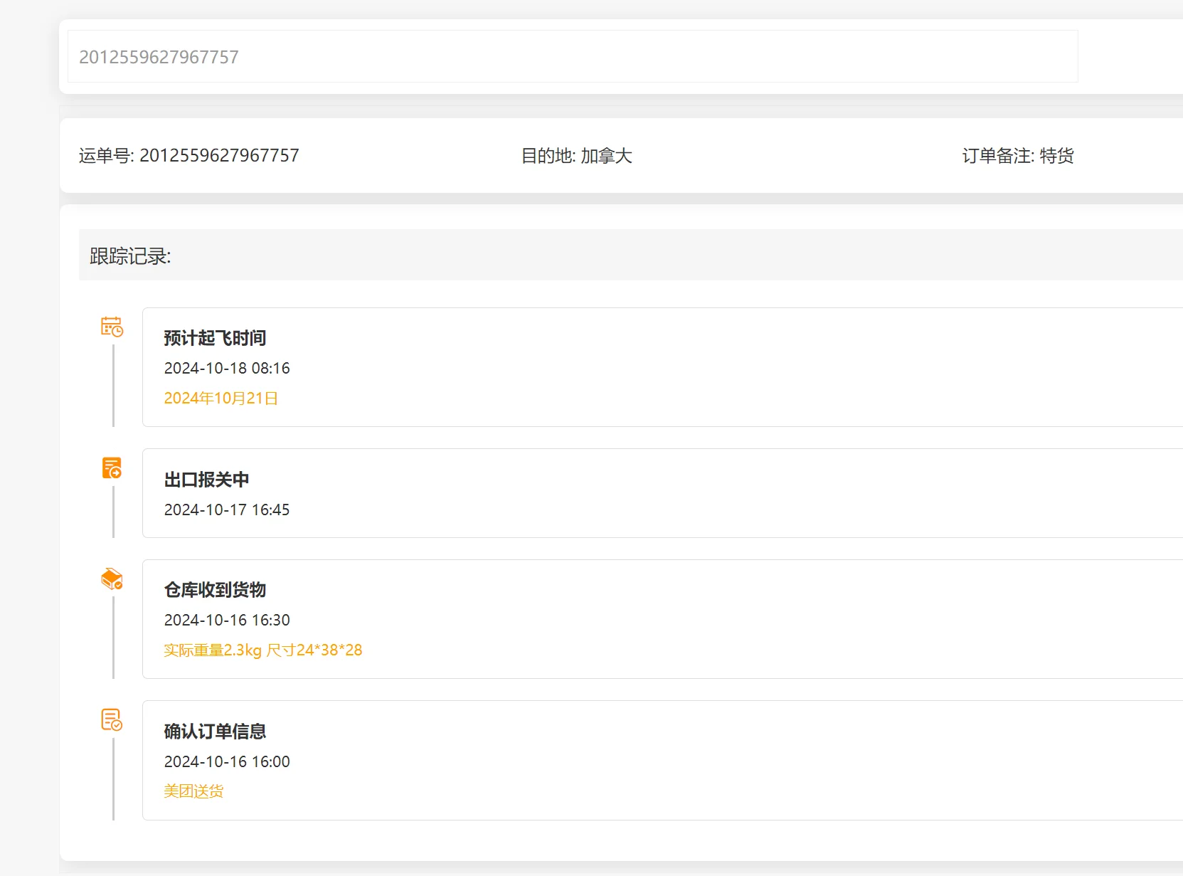Click the order confirmation checklist icon
Viewport: 1183px width, 876px height.
click(x=112, y=719)
